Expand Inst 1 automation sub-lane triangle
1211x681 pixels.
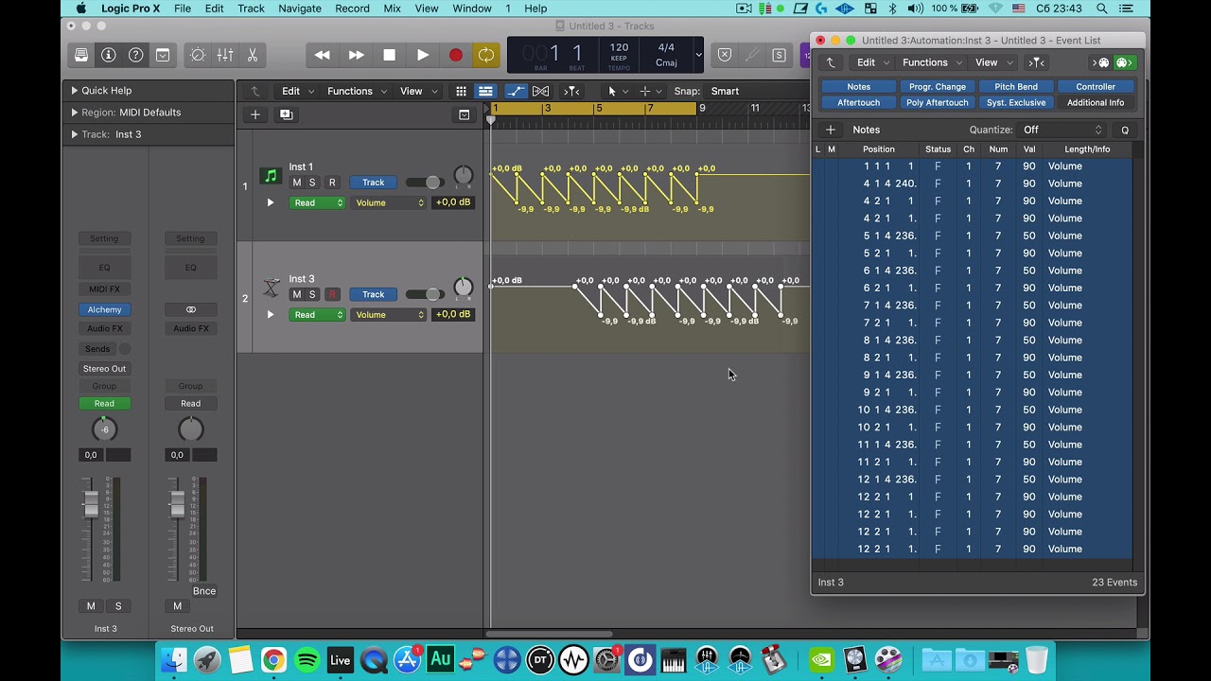click(x=271, y=202)
